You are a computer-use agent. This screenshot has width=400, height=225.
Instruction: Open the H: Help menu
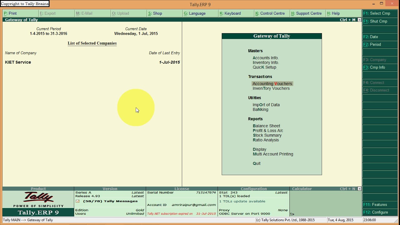tap(344, 13)
